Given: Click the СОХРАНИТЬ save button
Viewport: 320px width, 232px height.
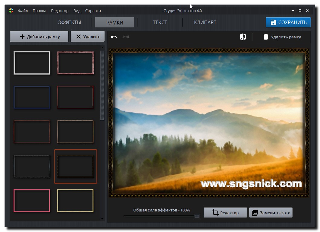Looking at the screenshot, I should pyautogui.click(x=288, y=22).
